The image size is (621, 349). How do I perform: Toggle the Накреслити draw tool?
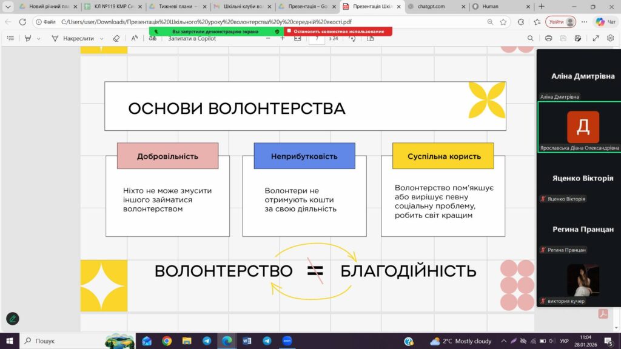tap(73, 38)
